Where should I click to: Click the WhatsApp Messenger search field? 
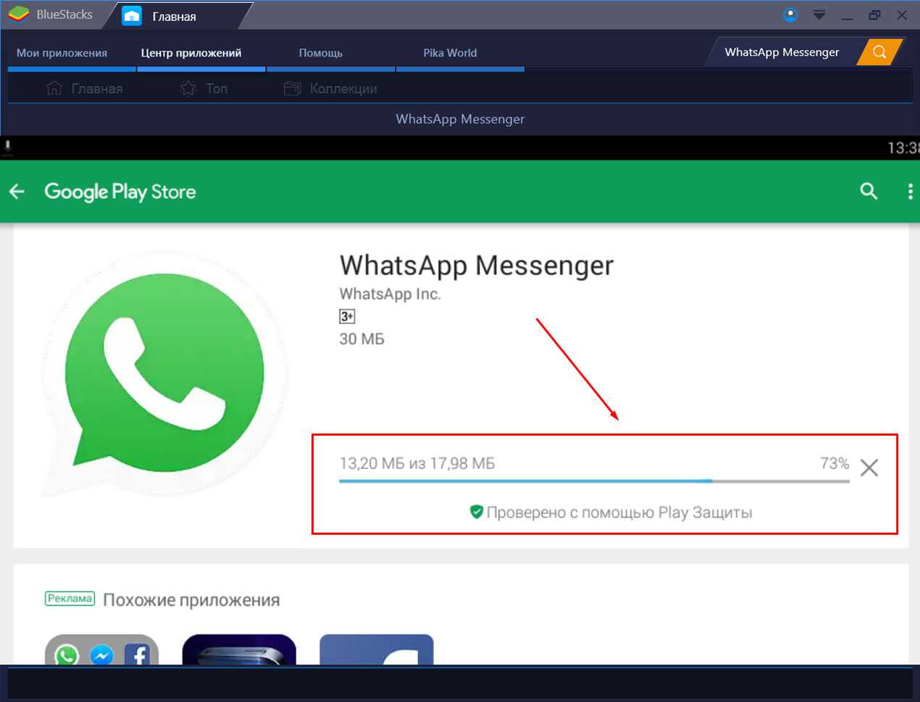pos(782,52)
